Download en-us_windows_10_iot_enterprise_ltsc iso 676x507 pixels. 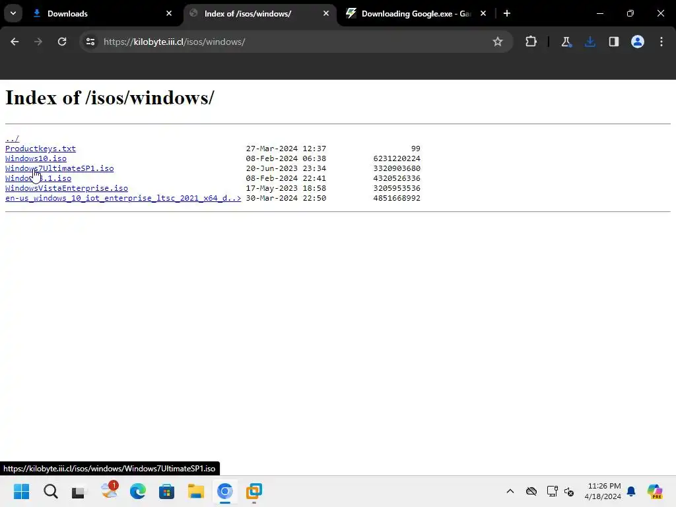[x=123, y=198]
